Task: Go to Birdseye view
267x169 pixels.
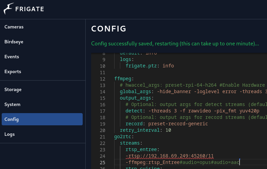Action: 14,42
